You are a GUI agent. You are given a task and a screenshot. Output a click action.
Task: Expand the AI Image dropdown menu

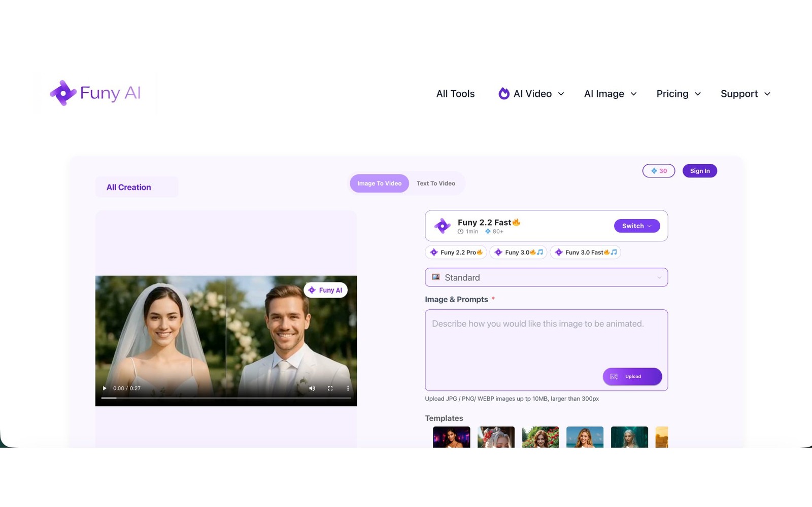(610, 94)
